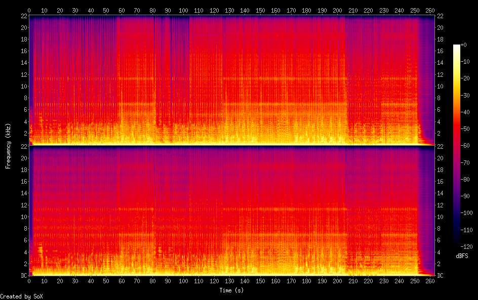Viewport: 478px width, 300px height.
Task: Click the dBFS label under color scale
Action: pos(462,256)
